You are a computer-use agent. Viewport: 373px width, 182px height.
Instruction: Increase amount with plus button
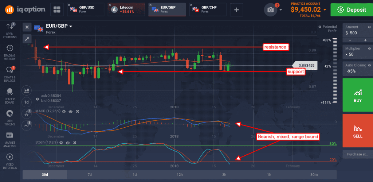point(365,40)
